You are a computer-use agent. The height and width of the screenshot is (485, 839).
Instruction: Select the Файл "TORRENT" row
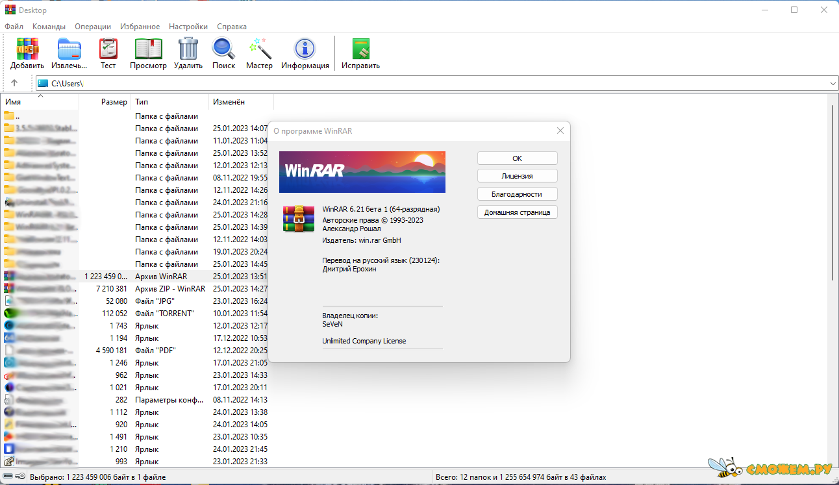[x=137, y=314]
